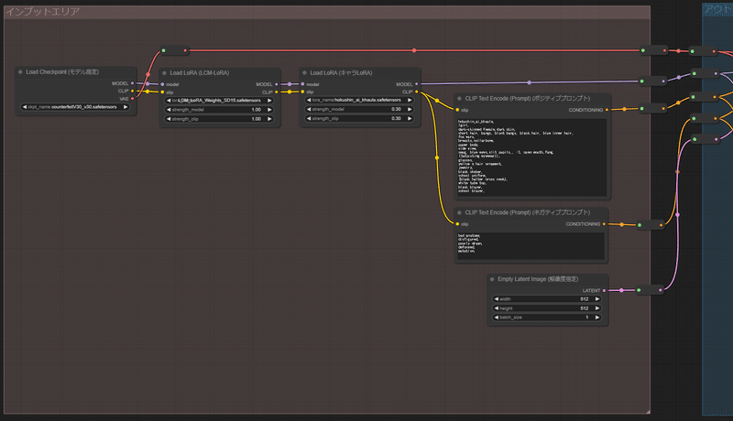Click the MODEL output slot of キャラLoRA node
This screenshot has height=421, width=733.
point(417,84)
